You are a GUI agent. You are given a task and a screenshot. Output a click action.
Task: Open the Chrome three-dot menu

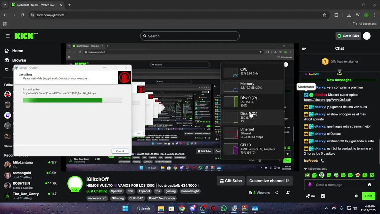[x=375, y=15]
